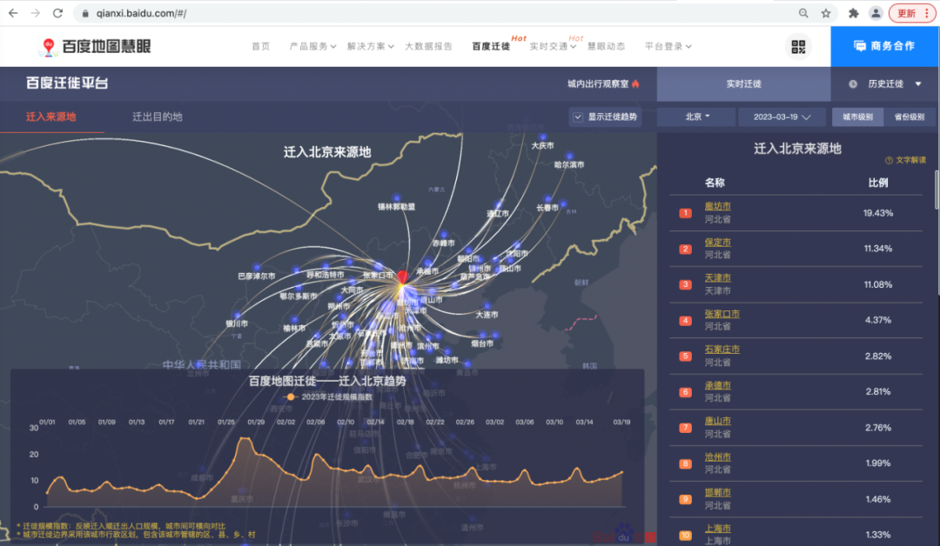This screenshot has height=546, width=940.
Task: Open the browser extensions puzzle icon
Action: (x=853, y=13)
